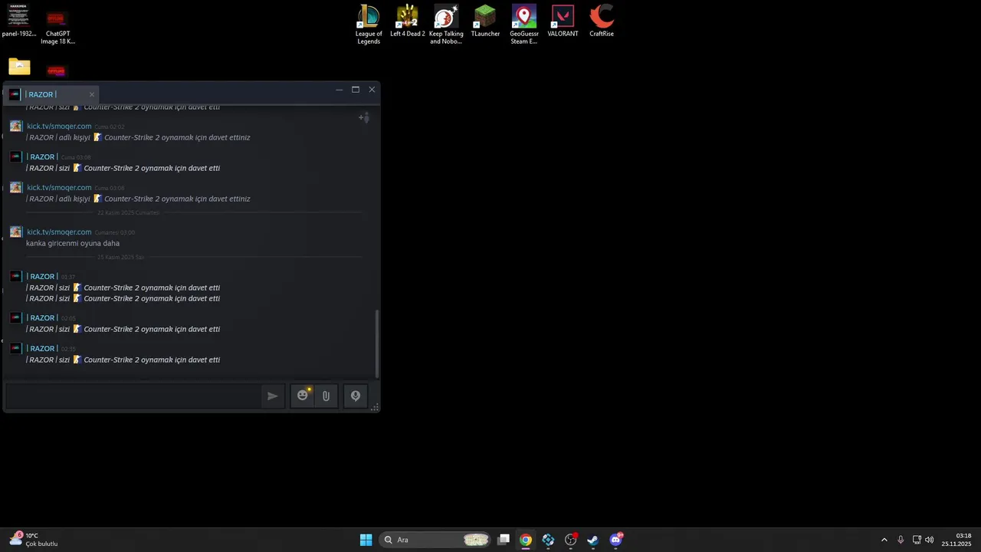Click the 'kanka giricenmi oyuna daha' message text
Image resolution: width=981 pixels, height=552 pixels.
point(73,243)
